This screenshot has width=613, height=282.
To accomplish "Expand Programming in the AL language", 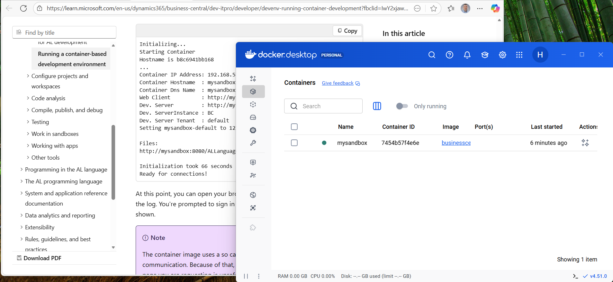I will point(22,169).
